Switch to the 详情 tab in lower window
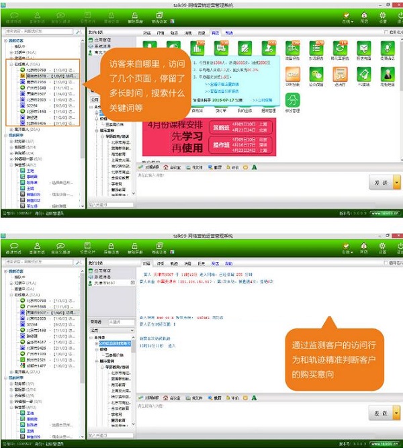403x448 pixels. pos(161,263)
